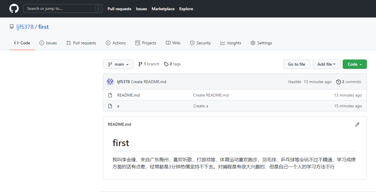This screenshot has height=196, width=376.
Task: Select the Code tab
Action: click(22, 43)
